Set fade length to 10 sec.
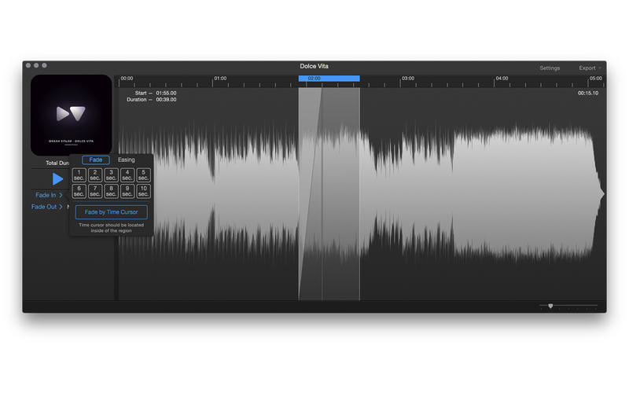 click(x=143, y=191)
